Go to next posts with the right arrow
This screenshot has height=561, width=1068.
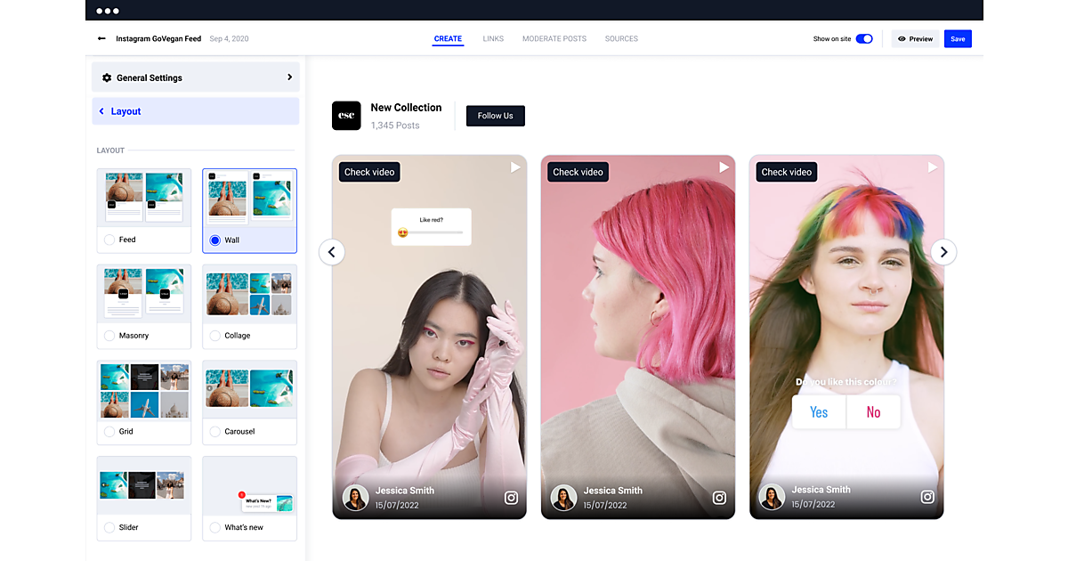(x=943, y=252)
